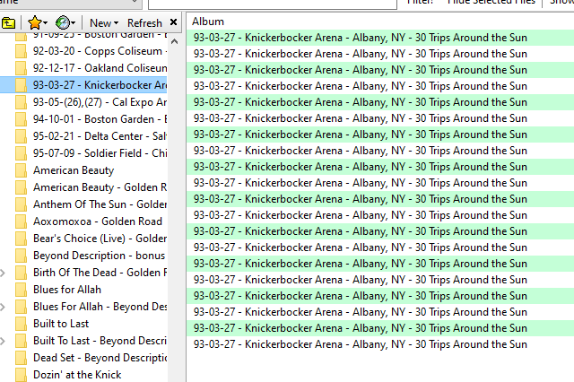Click folder icon beside 95-02-21 Delta Center

(21, 136)
